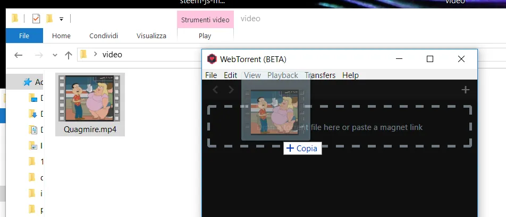Close the WebTorrent window
This screenshot has width=506, height=217.
[x=461, y=59]
